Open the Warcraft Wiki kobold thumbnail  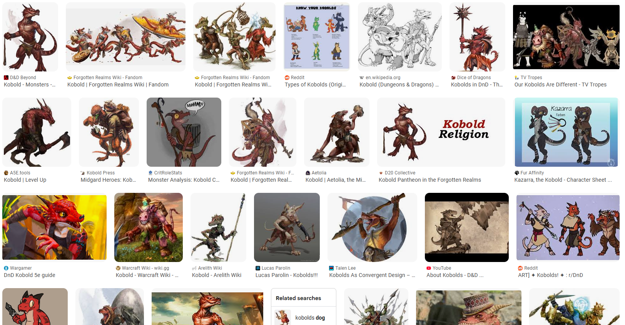pyautogui.click(x=149, y=227)
